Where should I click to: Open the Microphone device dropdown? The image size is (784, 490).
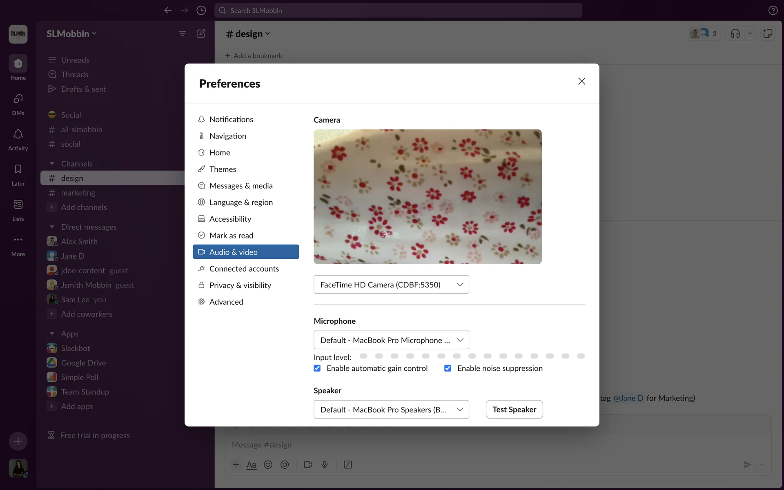[x=391, y=340]
